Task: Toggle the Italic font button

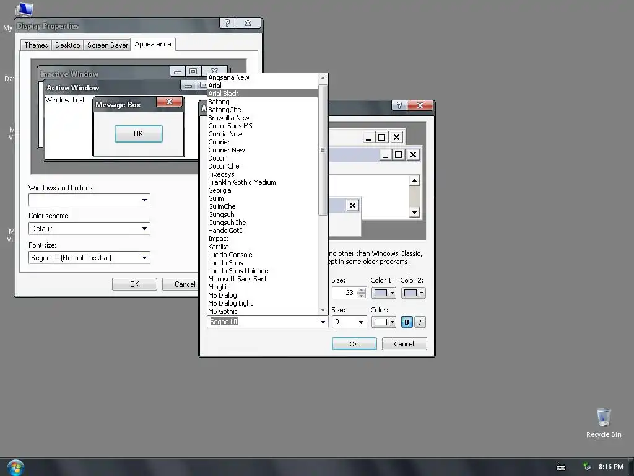Action: point(420,322)
